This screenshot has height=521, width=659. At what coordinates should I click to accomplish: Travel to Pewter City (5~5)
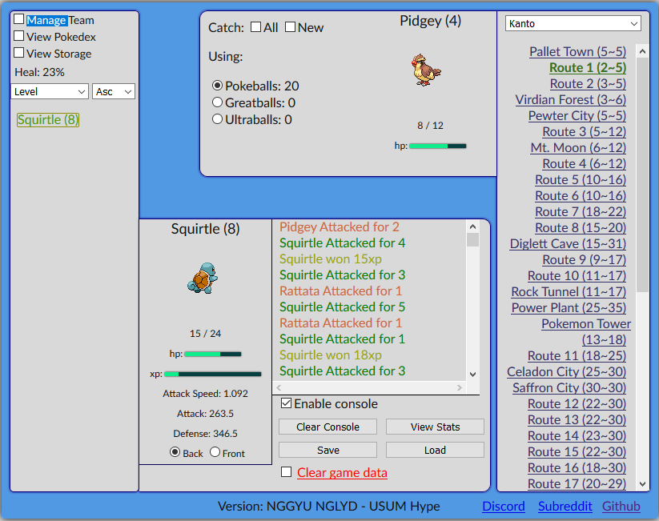point(577,115)
